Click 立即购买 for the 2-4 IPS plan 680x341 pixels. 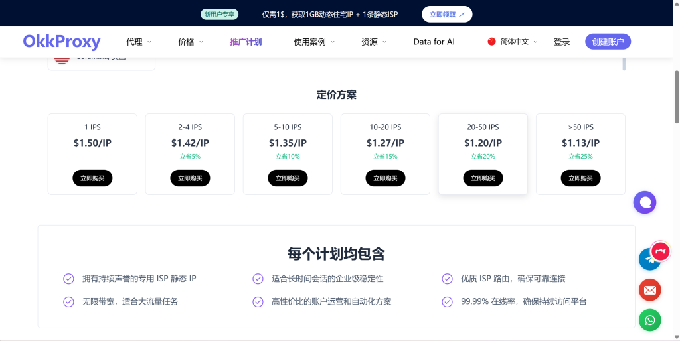tap(190, 178)
